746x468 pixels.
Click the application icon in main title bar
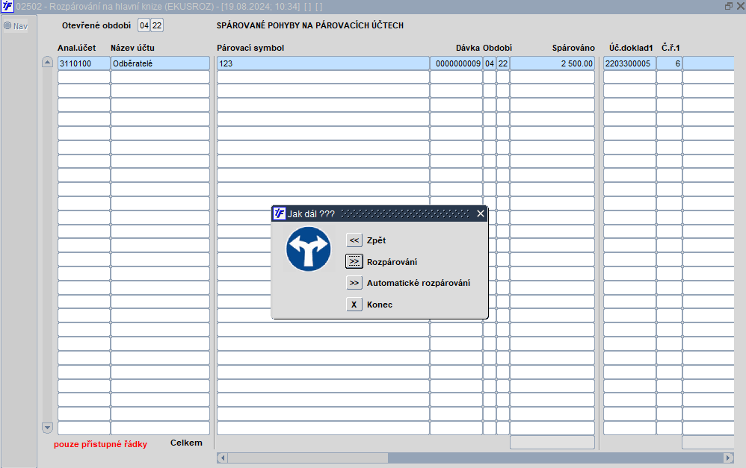click(7, 6)
